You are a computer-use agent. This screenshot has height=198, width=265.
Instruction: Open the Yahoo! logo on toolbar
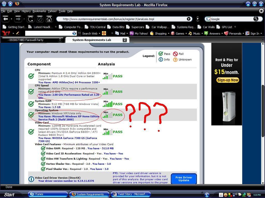click(6, 33)
